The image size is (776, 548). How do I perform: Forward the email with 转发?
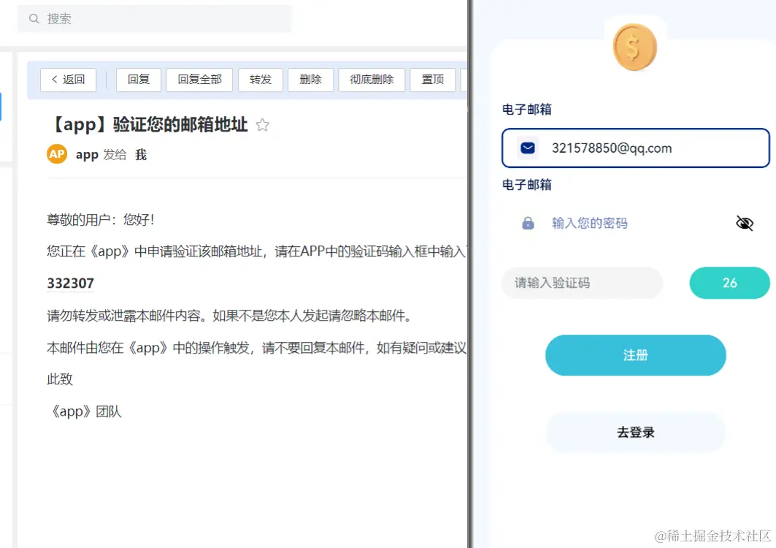[261, 79]
